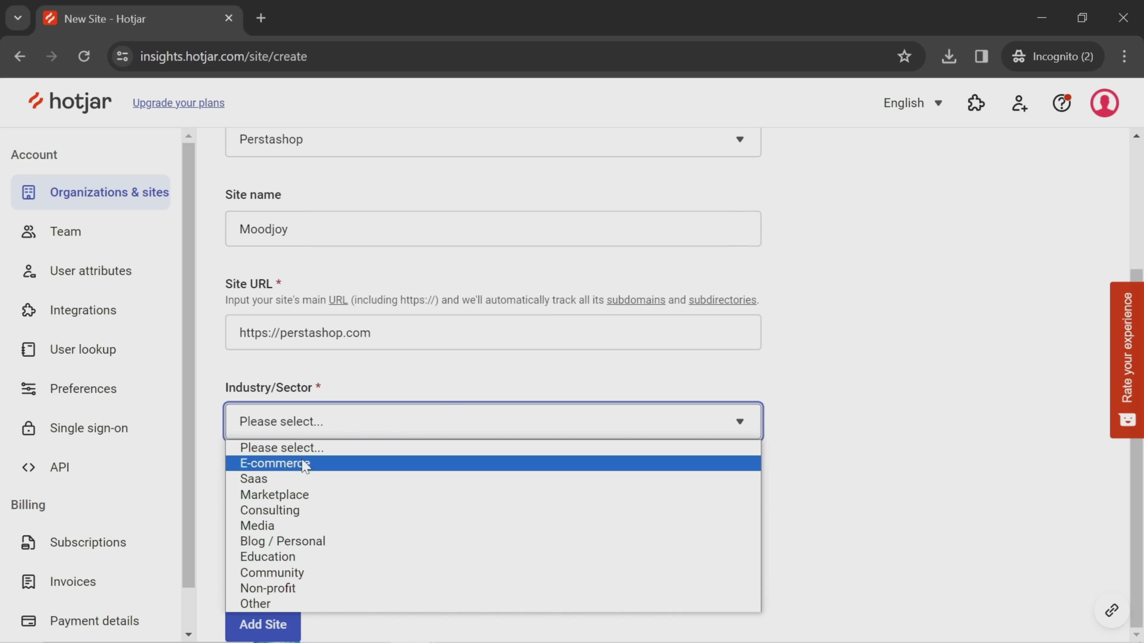The height and width of the screenshot is (643, 1144).
Task: Select Marketplace industry option
Action: (493, 495)
